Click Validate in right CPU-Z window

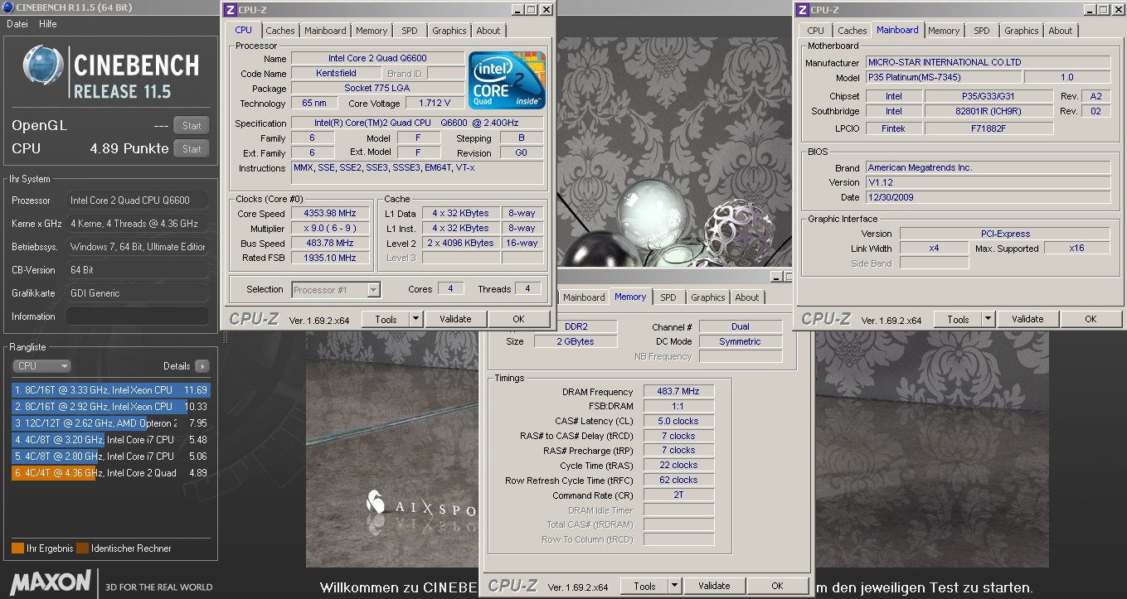click(1027, 319)
